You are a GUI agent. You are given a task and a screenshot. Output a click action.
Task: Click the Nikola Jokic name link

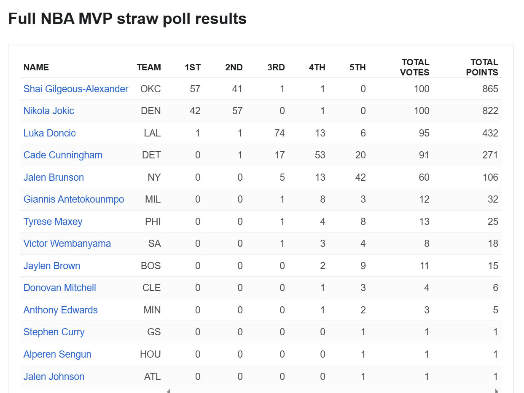(x=49, y=111)
